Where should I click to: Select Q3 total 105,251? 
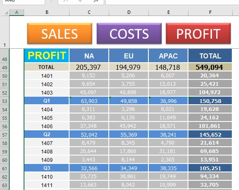pyautogui.click(x=210, y=168)
